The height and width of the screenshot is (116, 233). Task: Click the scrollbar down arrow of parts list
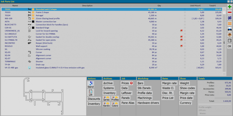pos(224,74)
